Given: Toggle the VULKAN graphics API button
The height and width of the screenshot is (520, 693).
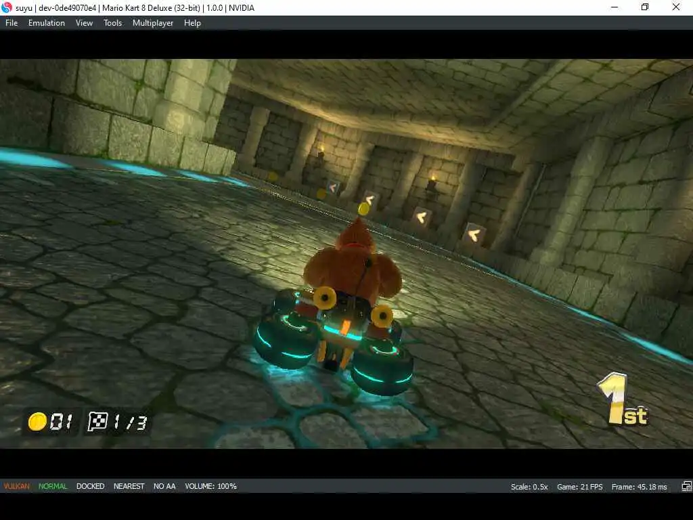Looking at the screenshot, I should 17,486.
